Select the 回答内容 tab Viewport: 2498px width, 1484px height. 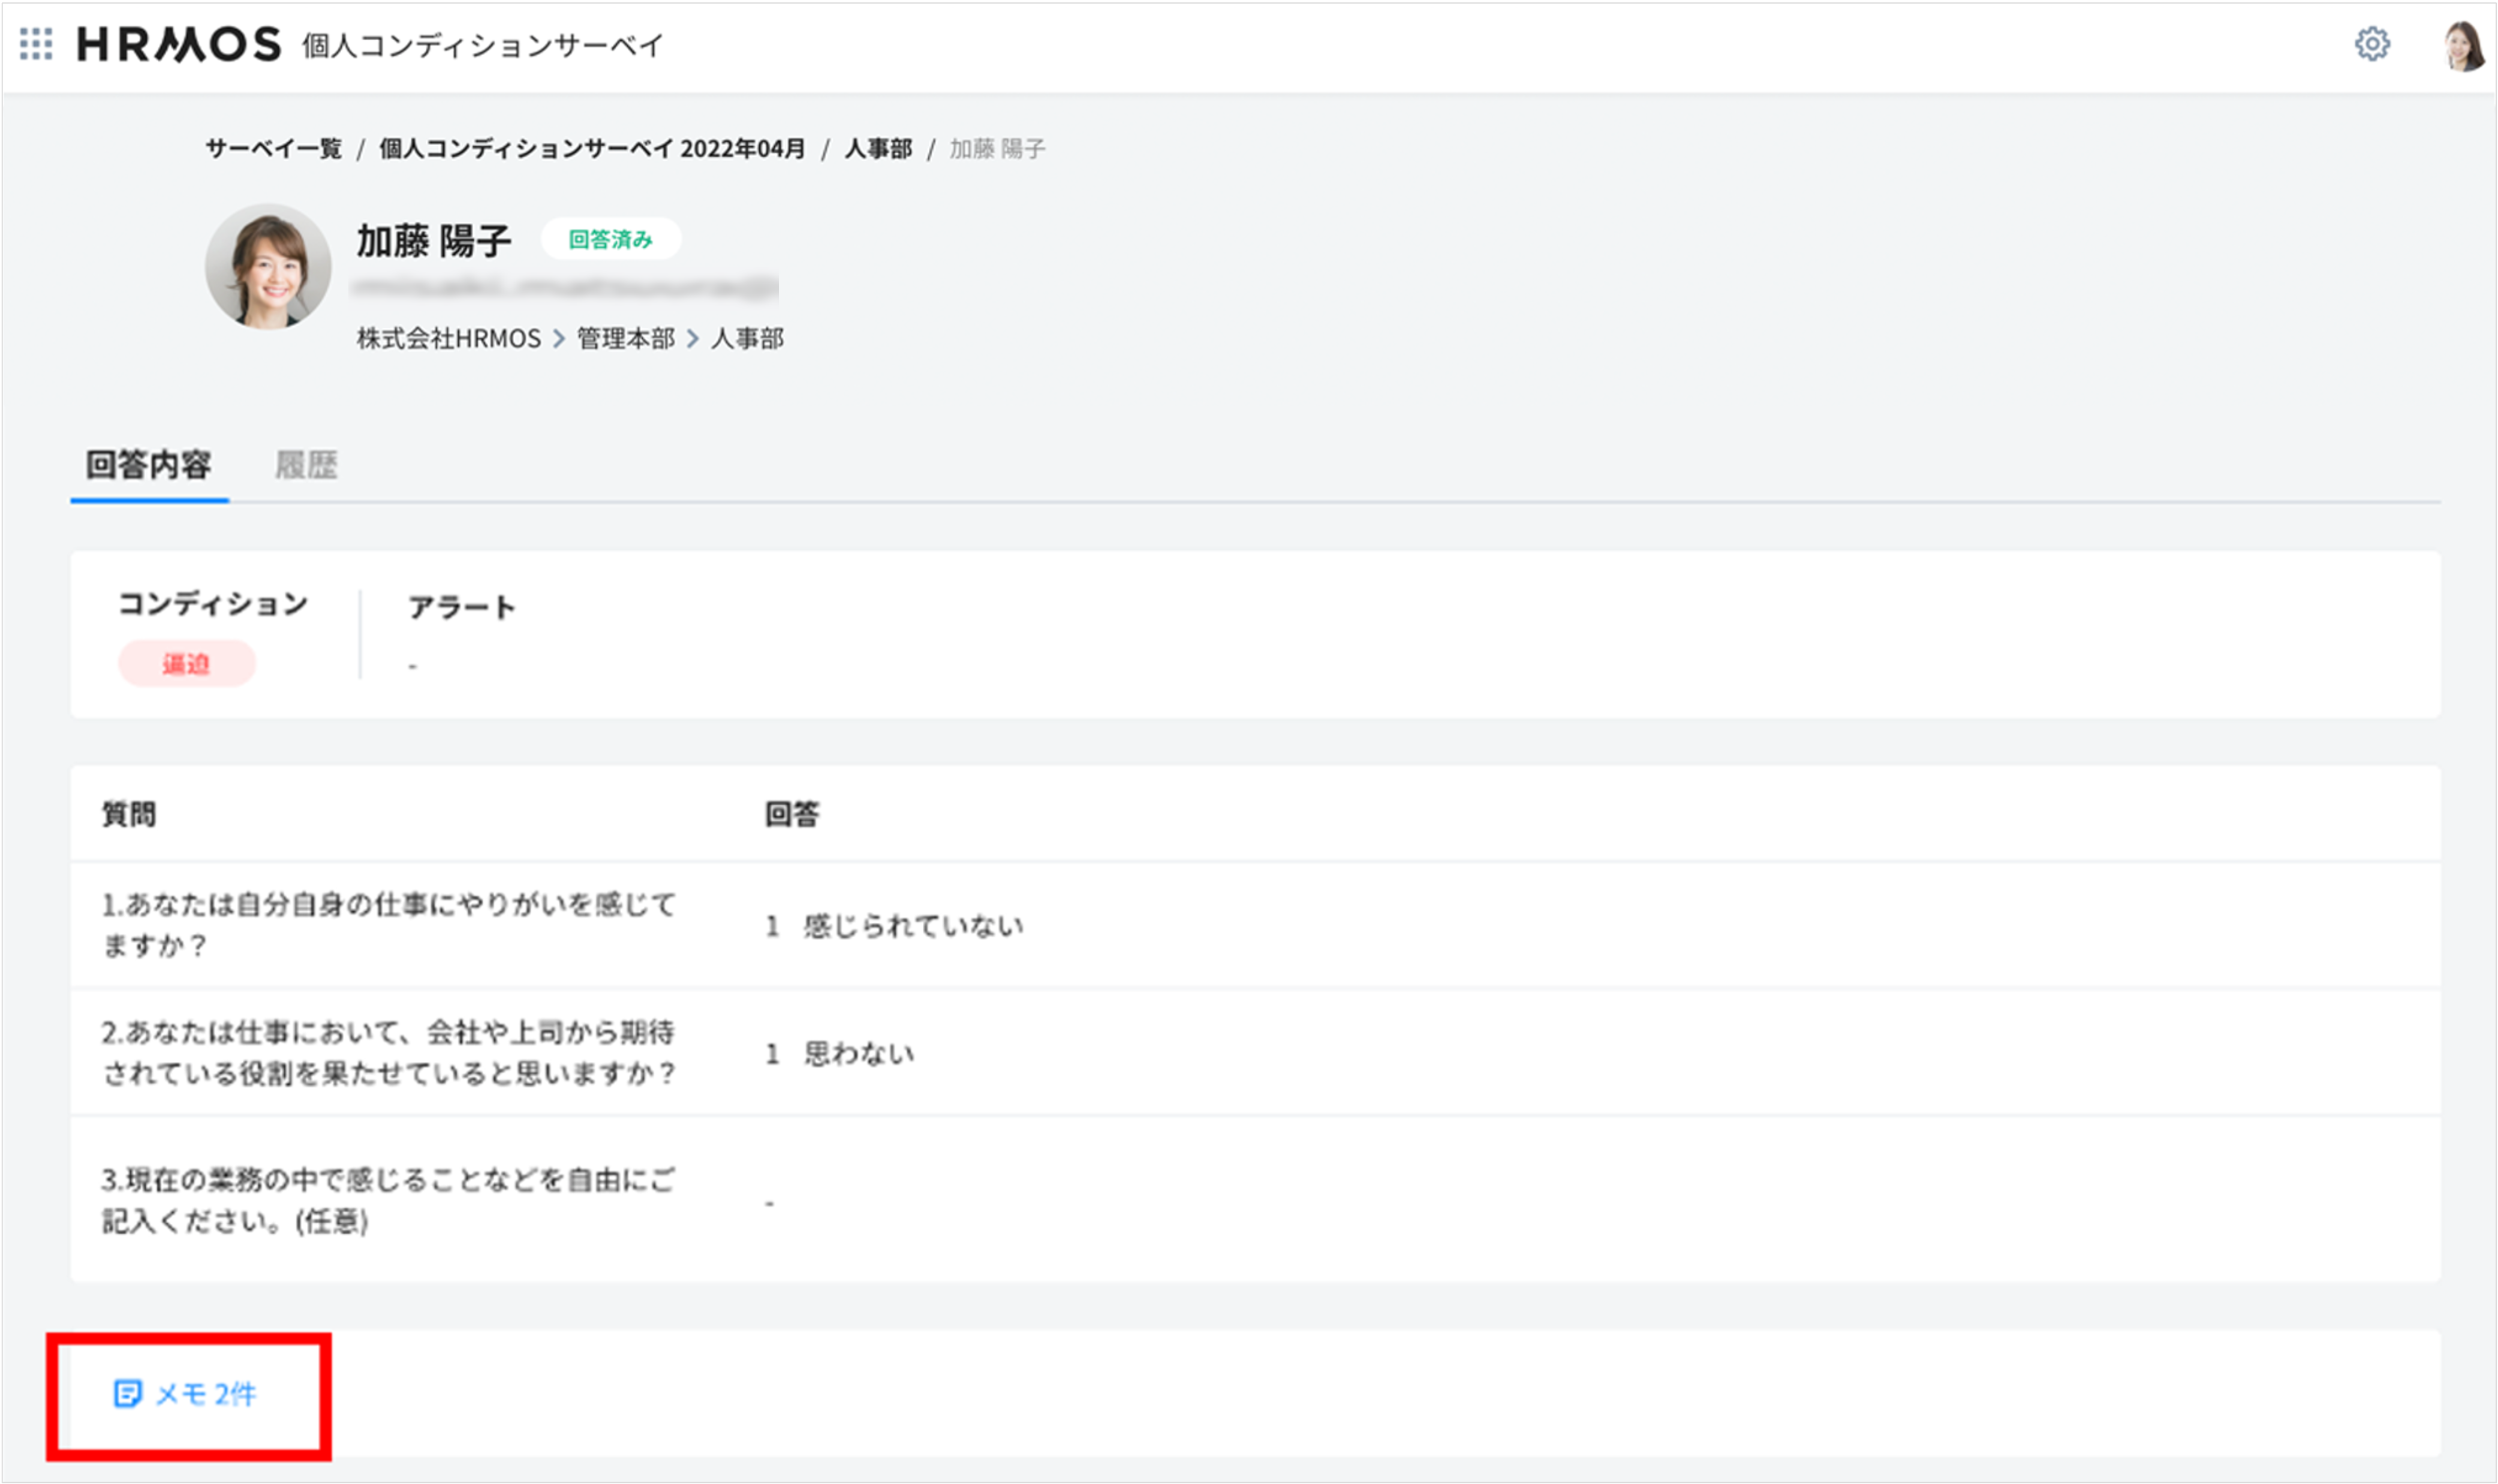coord(148,465)
